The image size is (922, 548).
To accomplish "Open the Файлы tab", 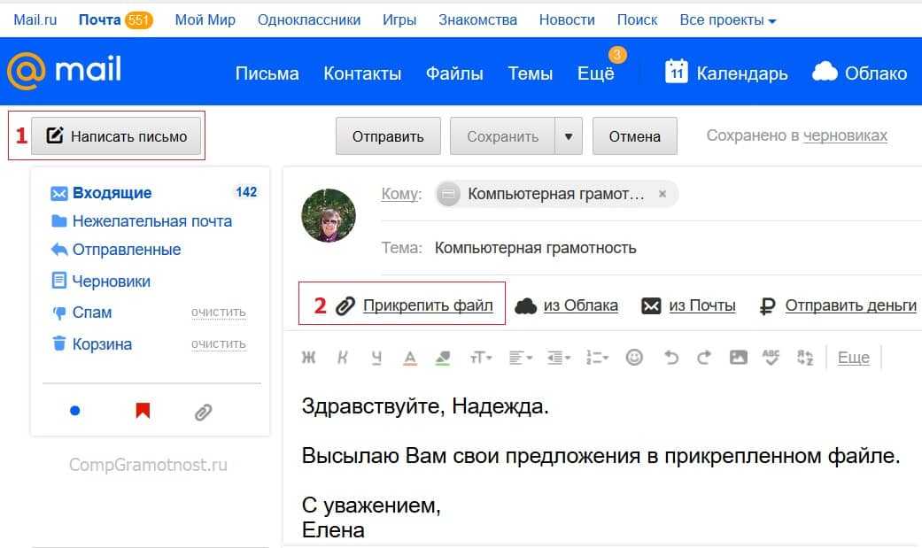I will click(454, 73).
